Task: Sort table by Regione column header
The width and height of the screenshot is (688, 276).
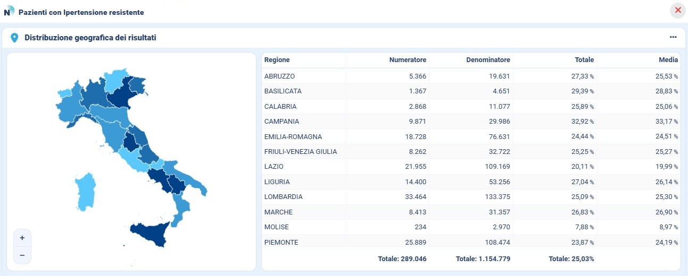Action: click(x=277, y=60)
